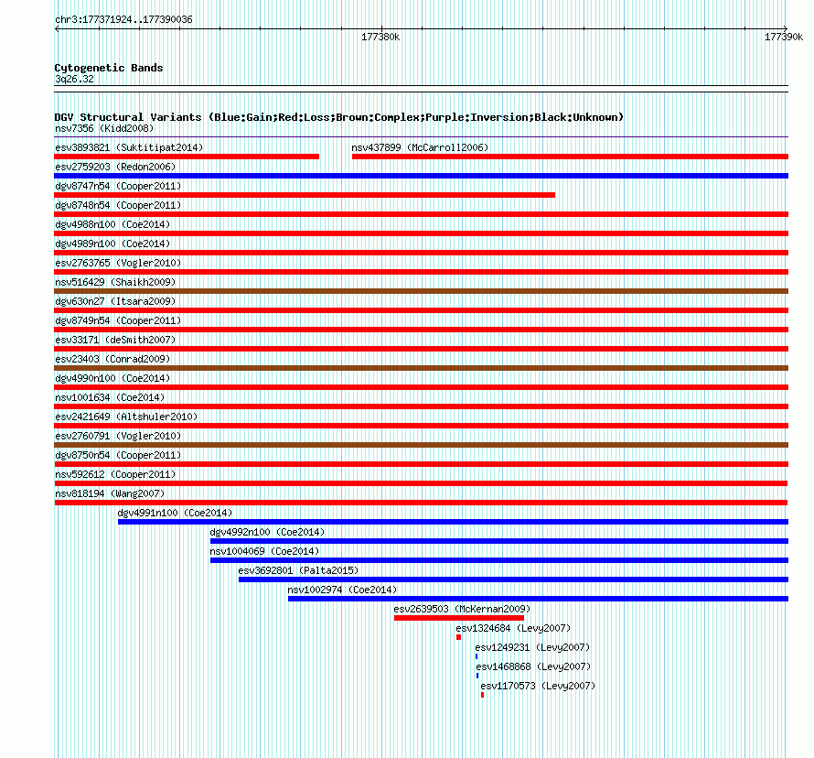Click the dgv630n27 (Itsara2009) label
Image resolution: width=814 pixels, height=758 pixels.
point(115,301)
